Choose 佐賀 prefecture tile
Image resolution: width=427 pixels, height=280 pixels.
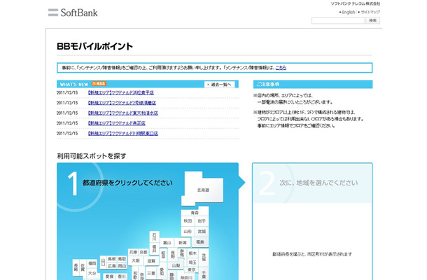click(x=83, y=267)
